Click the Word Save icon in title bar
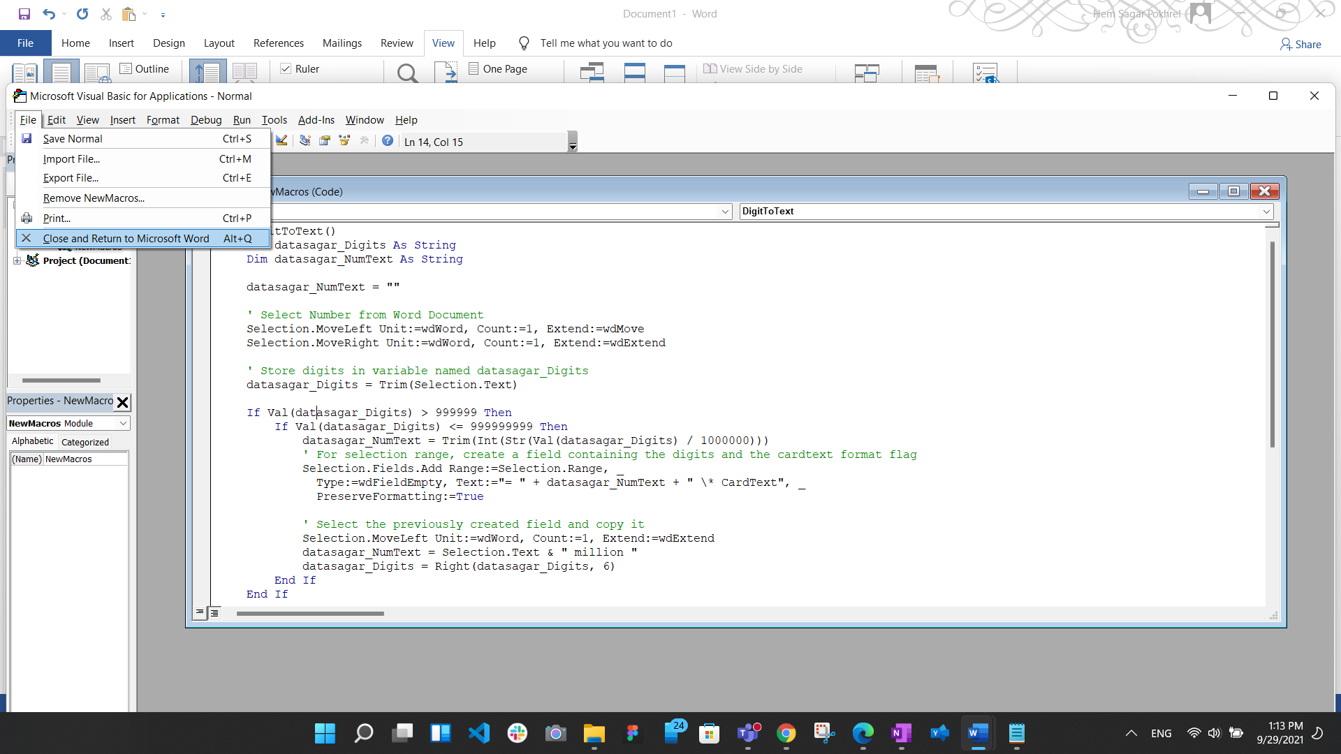This screenshot has width=1341, height=754. point(24,14)
